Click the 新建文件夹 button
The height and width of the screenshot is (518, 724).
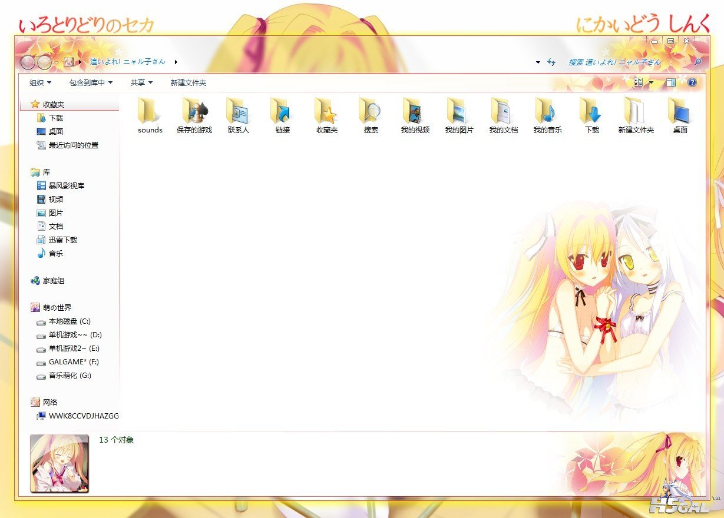point(189,83)
